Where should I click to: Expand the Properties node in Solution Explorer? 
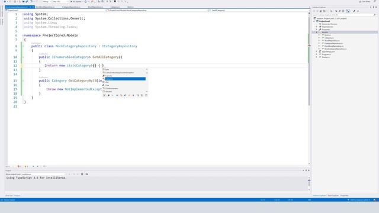tap(316, 30)
